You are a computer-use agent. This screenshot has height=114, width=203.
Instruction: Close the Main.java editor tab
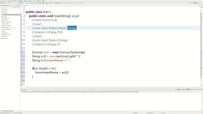click(29, 5)
